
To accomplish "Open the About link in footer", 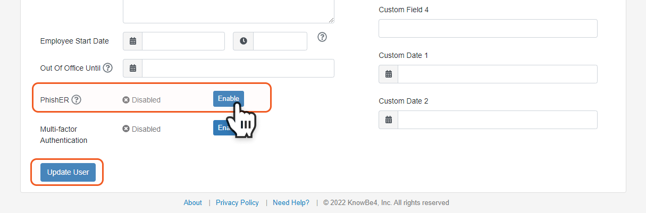I will point(192,202).
